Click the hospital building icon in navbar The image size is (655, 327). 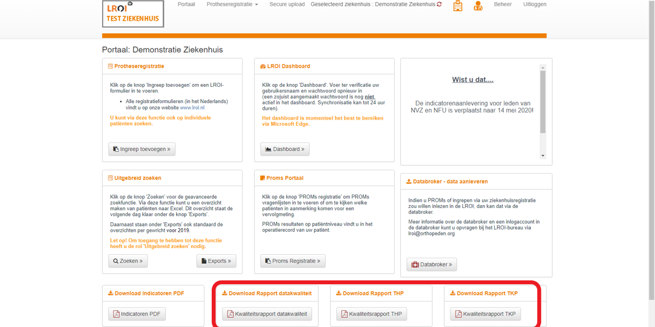point(457,6)
